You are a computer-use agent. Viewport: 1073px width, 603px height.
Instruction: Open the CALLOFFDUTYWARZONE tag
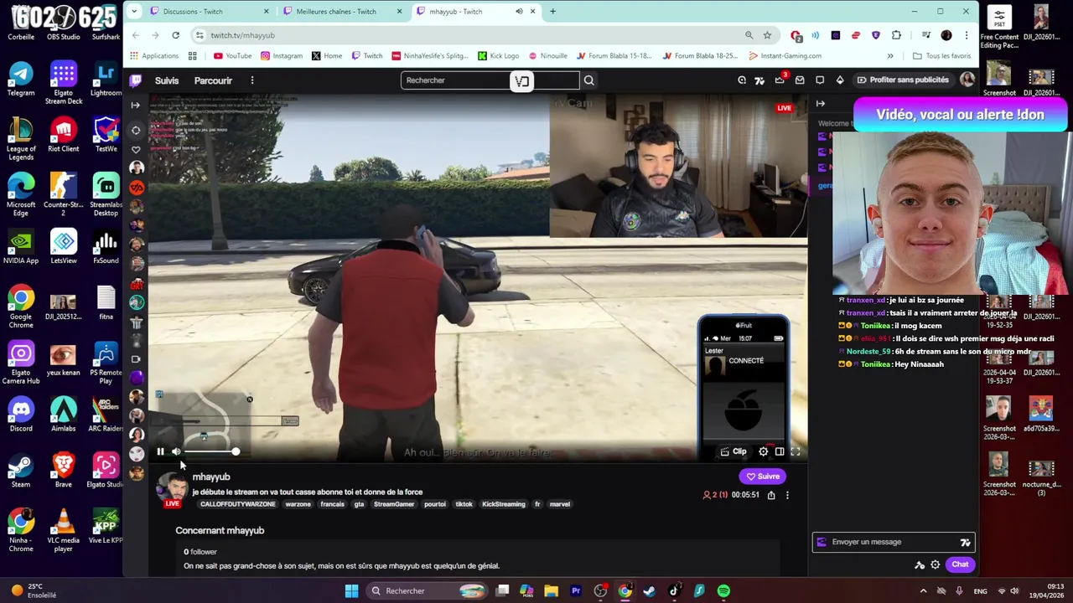point(237,504)
